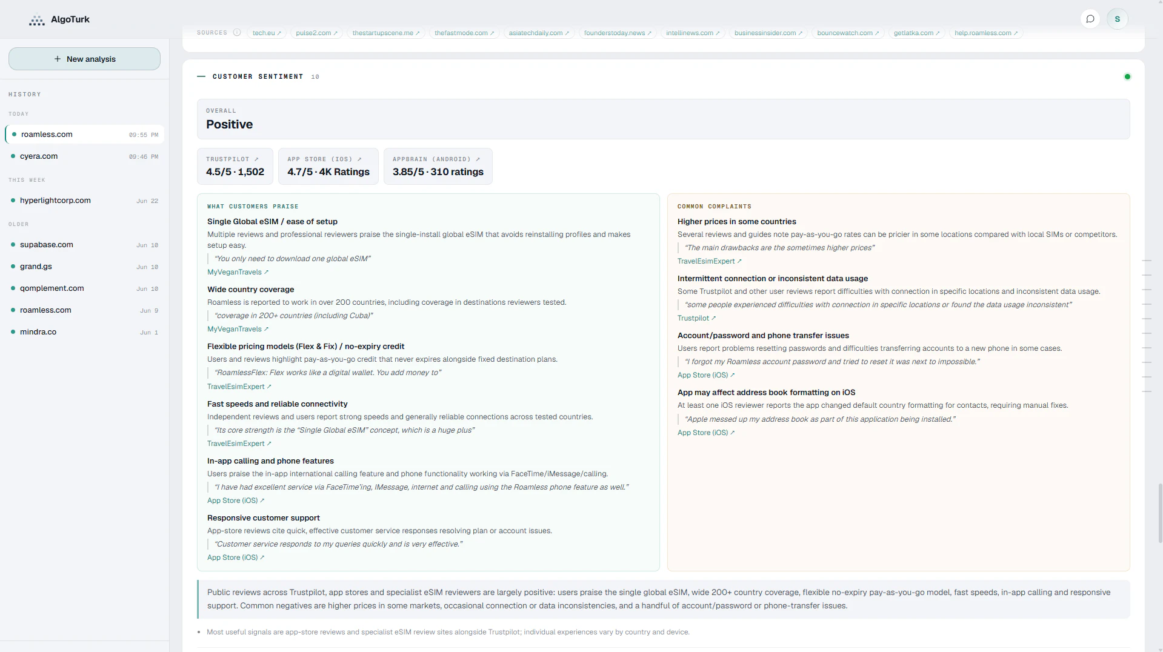
Task: Open the mindra.co history entry
Action: (x=84, y=332)
